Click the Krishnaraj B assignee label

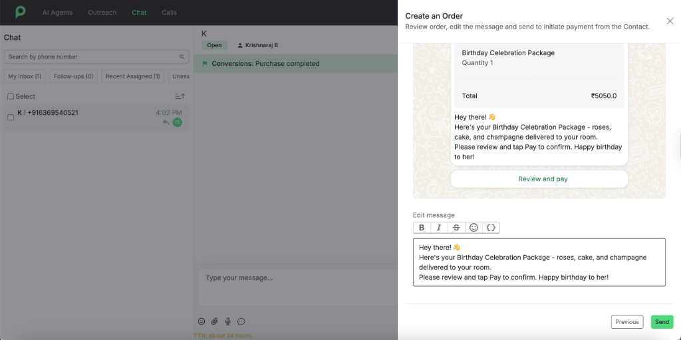[258, 45]
